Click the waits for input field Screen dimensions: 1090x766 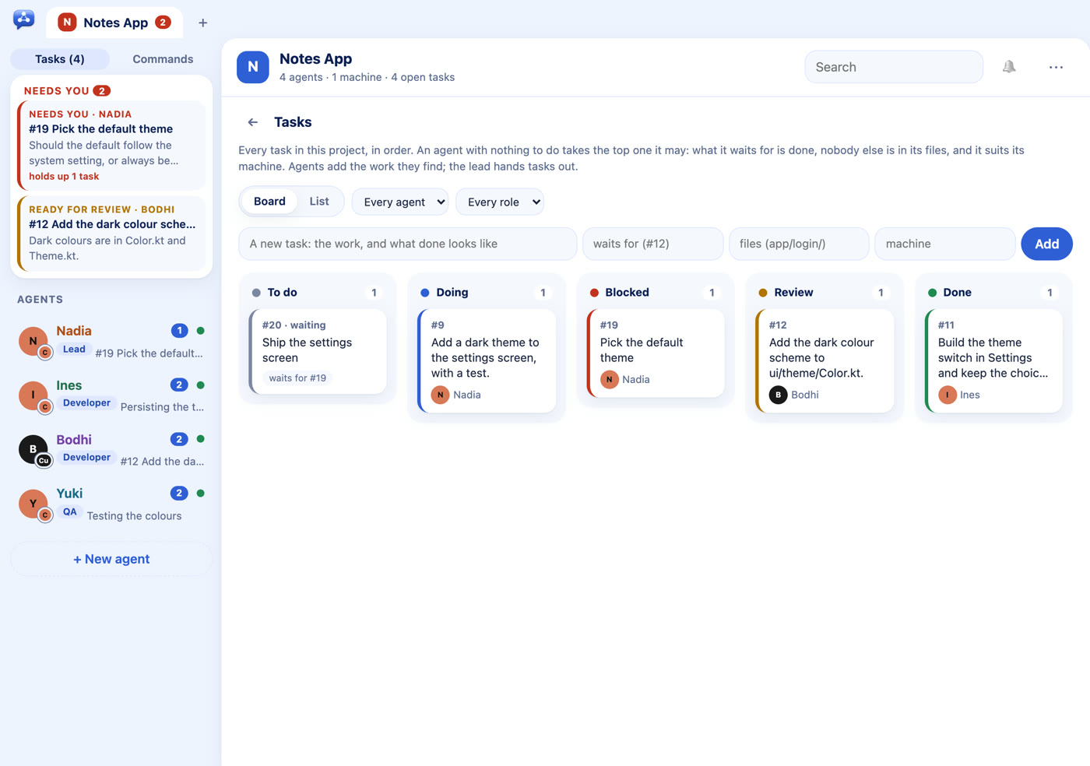[x=653, y=244]
